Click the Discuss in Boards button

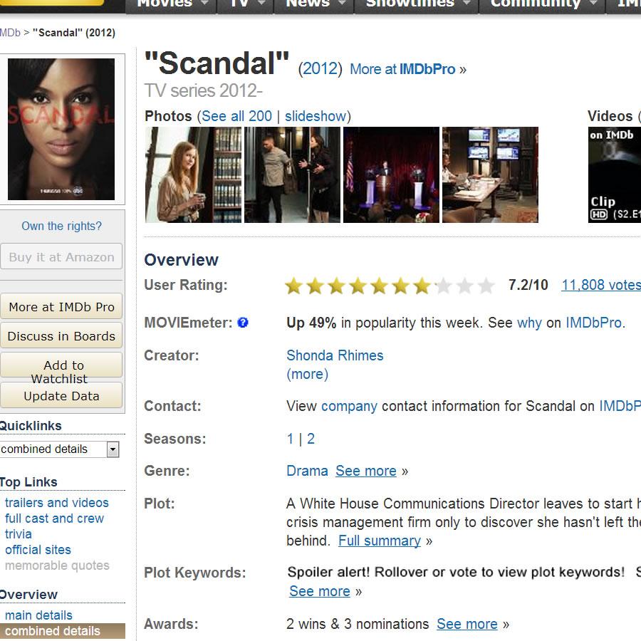pos(61,336)
